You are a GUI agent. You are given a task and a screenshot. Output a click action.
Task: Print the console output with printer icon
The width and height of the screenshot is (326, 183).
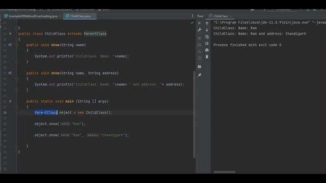[207, 50]
